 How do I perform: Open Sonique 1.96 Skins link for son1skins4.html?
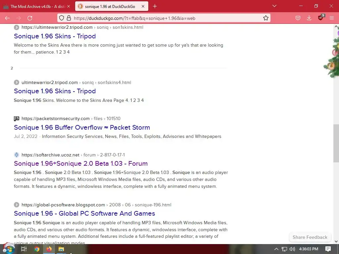click(55, 91)
